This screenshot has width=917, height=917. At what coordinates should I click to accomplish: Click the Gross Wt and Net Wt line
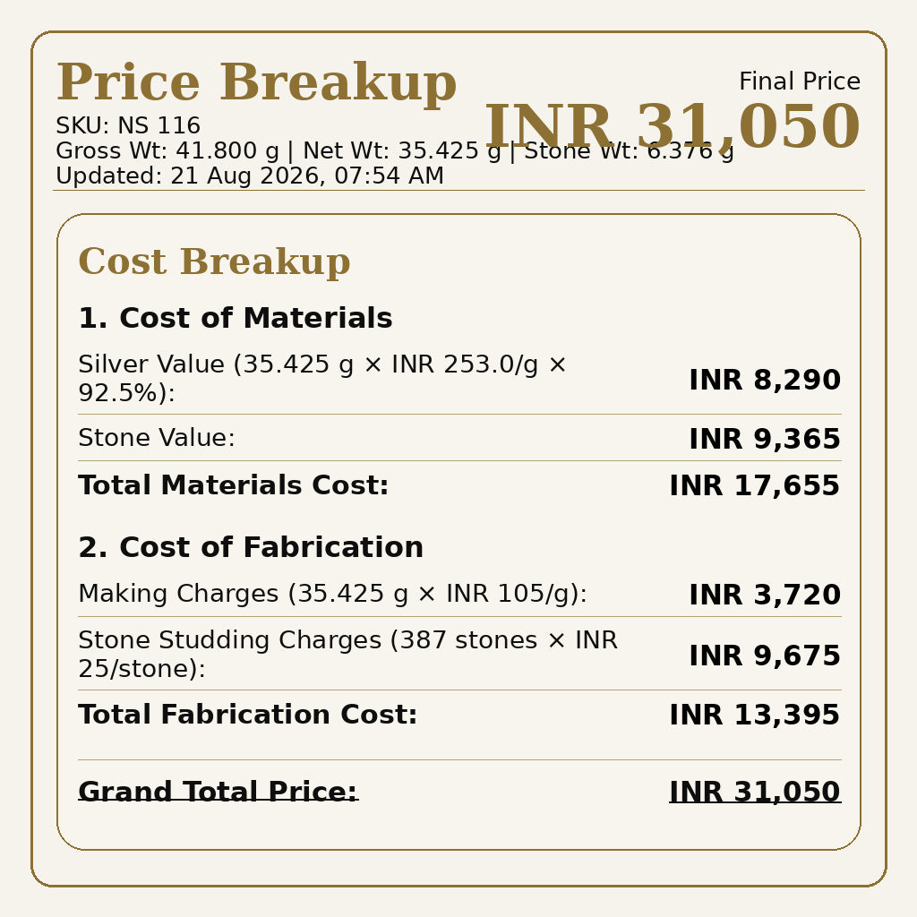click(x=395, y=150)
